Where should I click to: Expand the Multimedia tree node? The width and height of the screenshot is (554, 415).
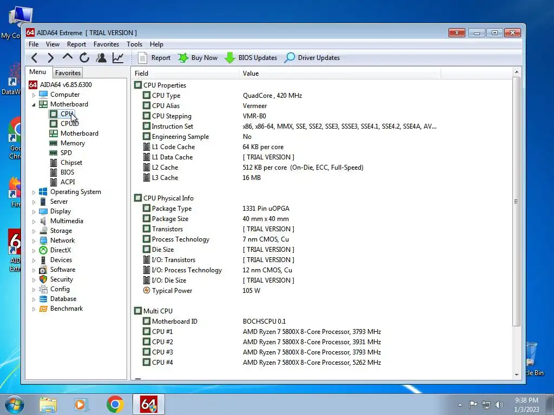tap(34, 221)
